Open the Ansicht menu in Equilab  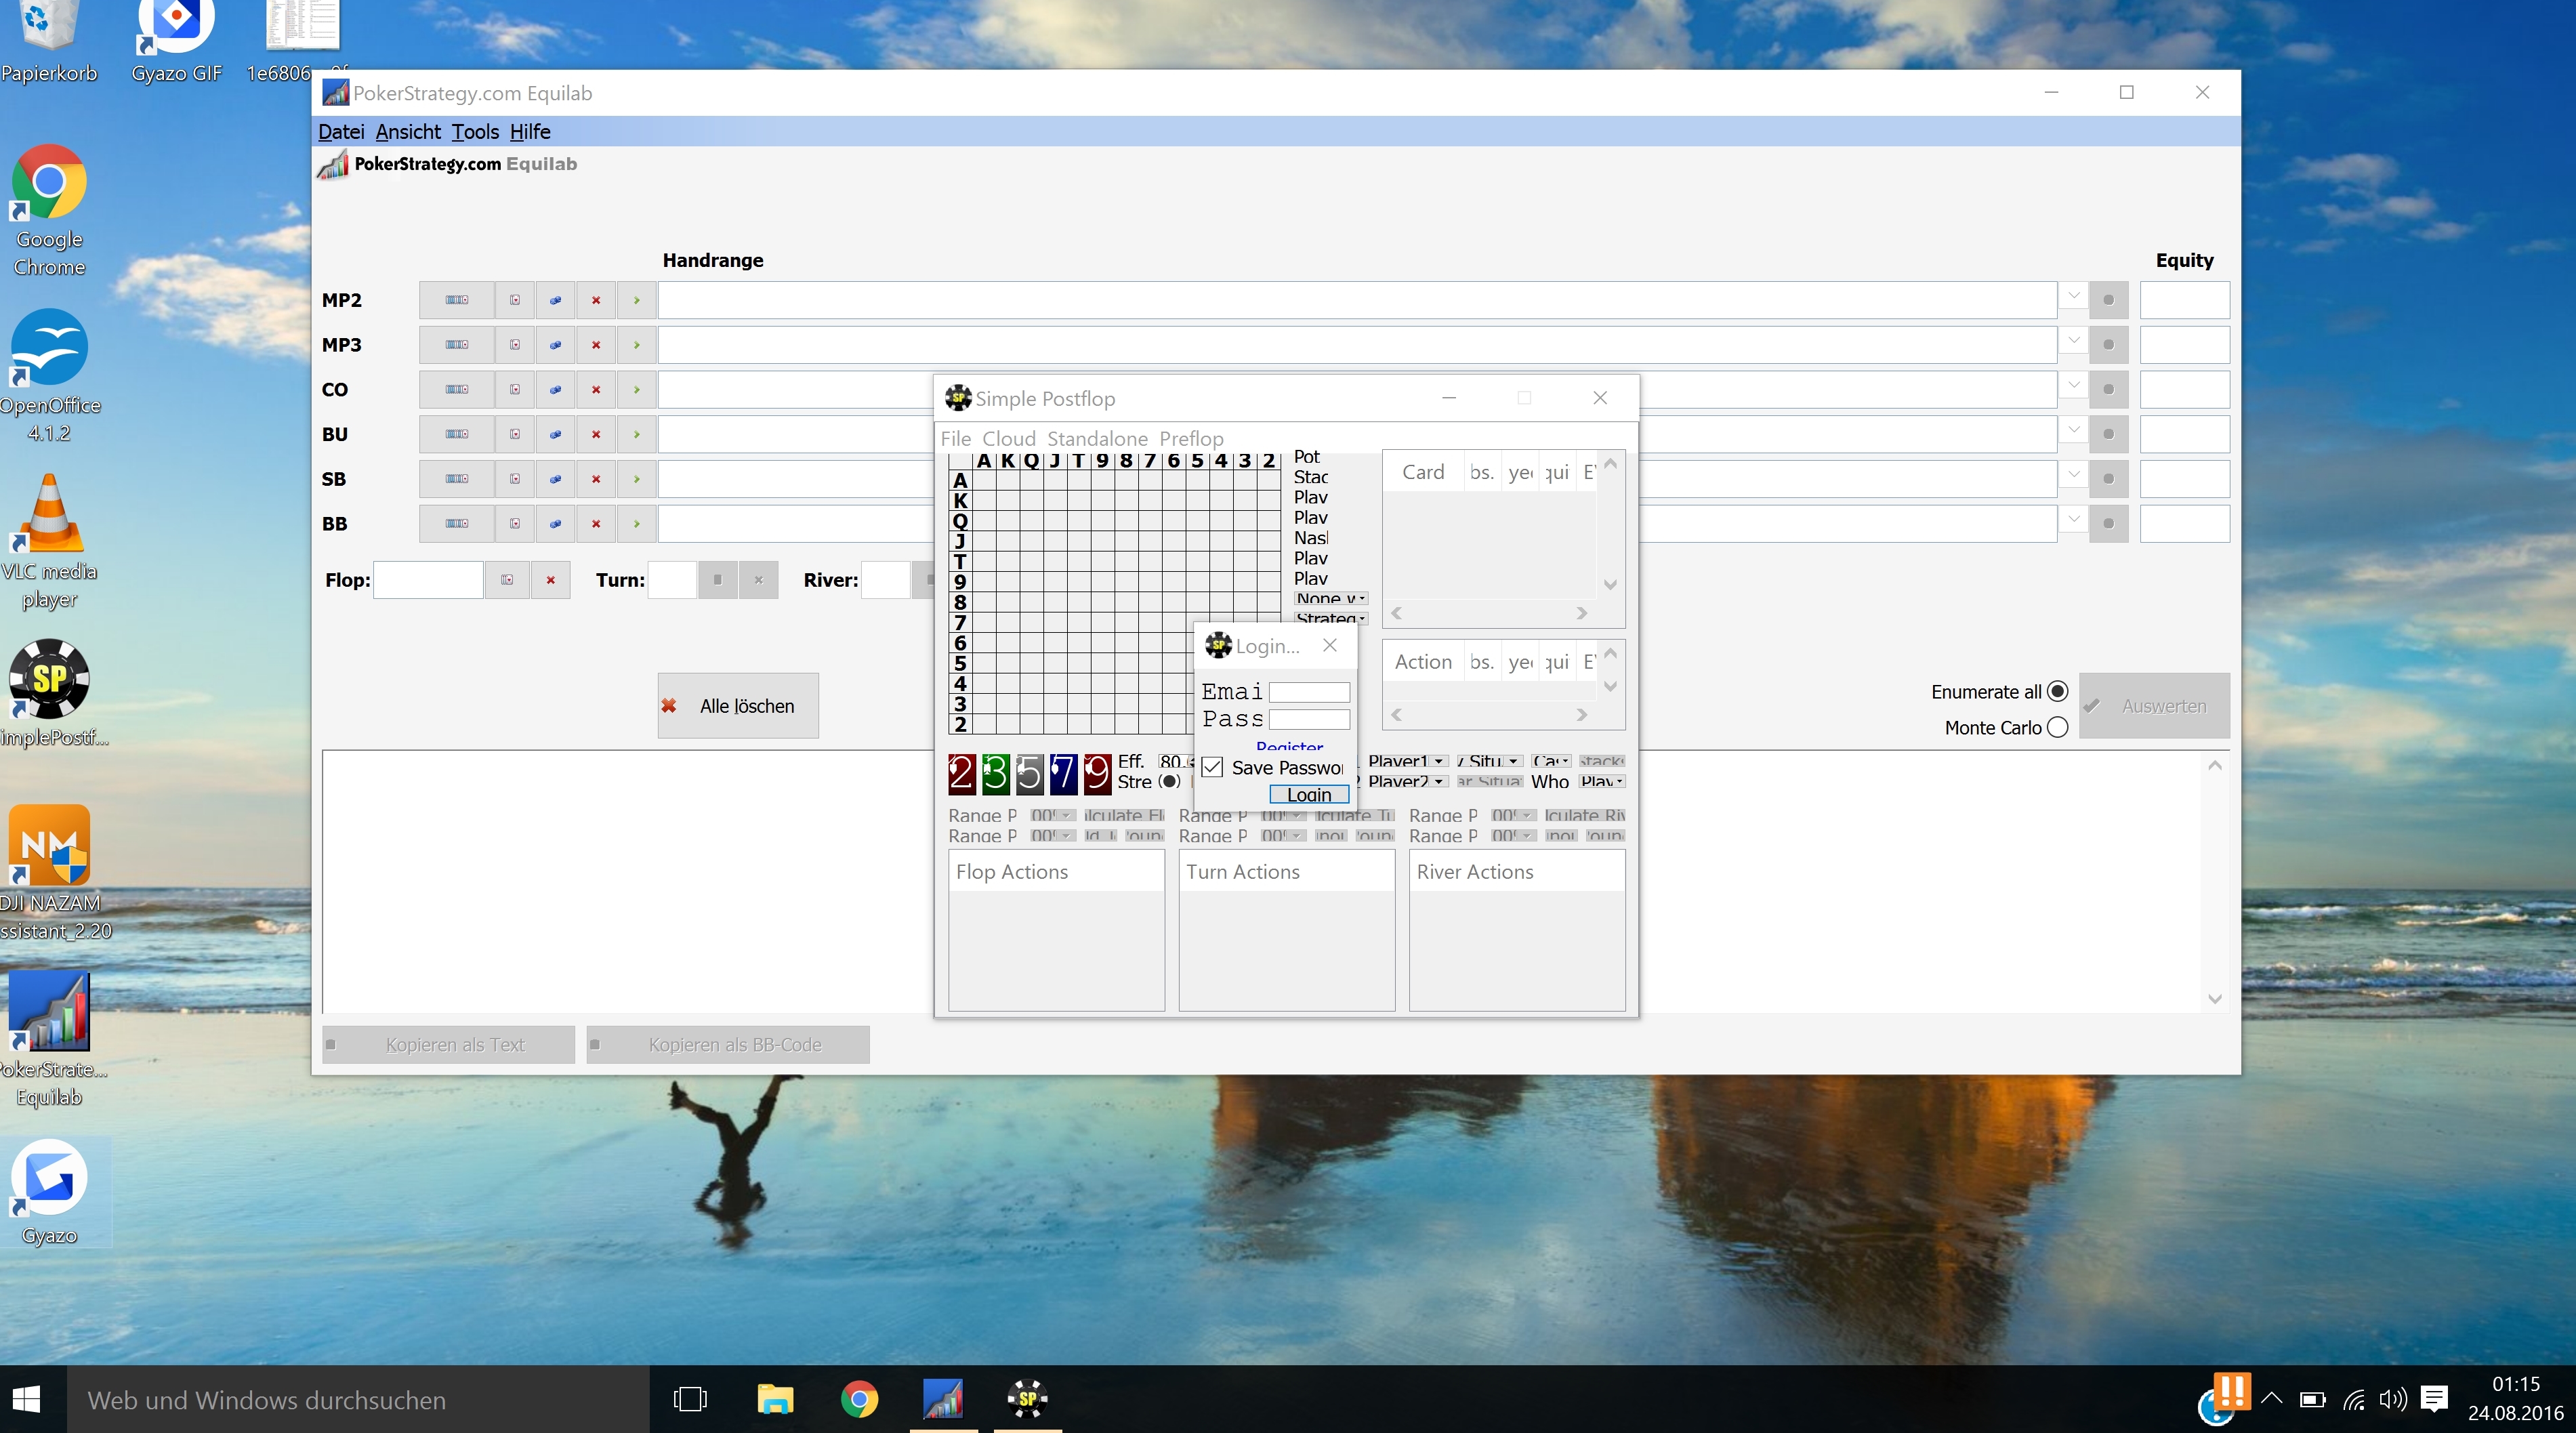408,132
